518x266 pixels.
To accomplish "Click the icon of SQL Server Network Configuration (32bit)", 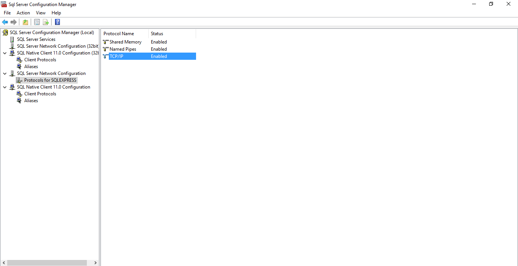I will coord(12,46).
